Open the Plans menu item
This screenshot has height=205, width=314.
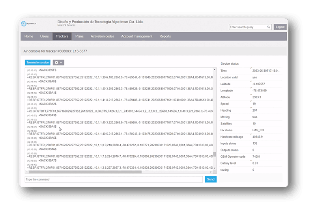(79, 36)
